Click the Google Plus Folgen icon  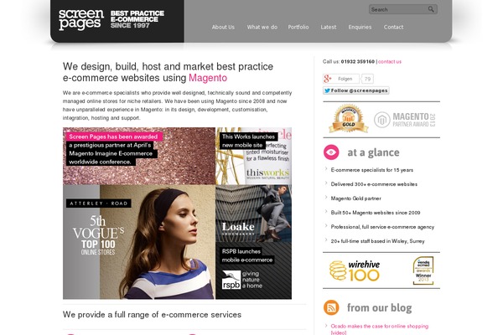tap(328, 79)
